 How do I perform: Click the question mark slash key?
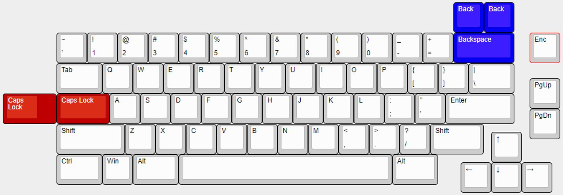pos(415,139)
